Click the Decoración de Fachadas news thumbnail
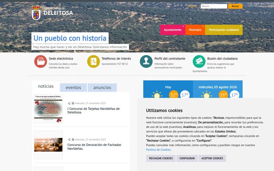Image resolution: width=274 pixels, height=171 pixels. [x=48, y=145]
